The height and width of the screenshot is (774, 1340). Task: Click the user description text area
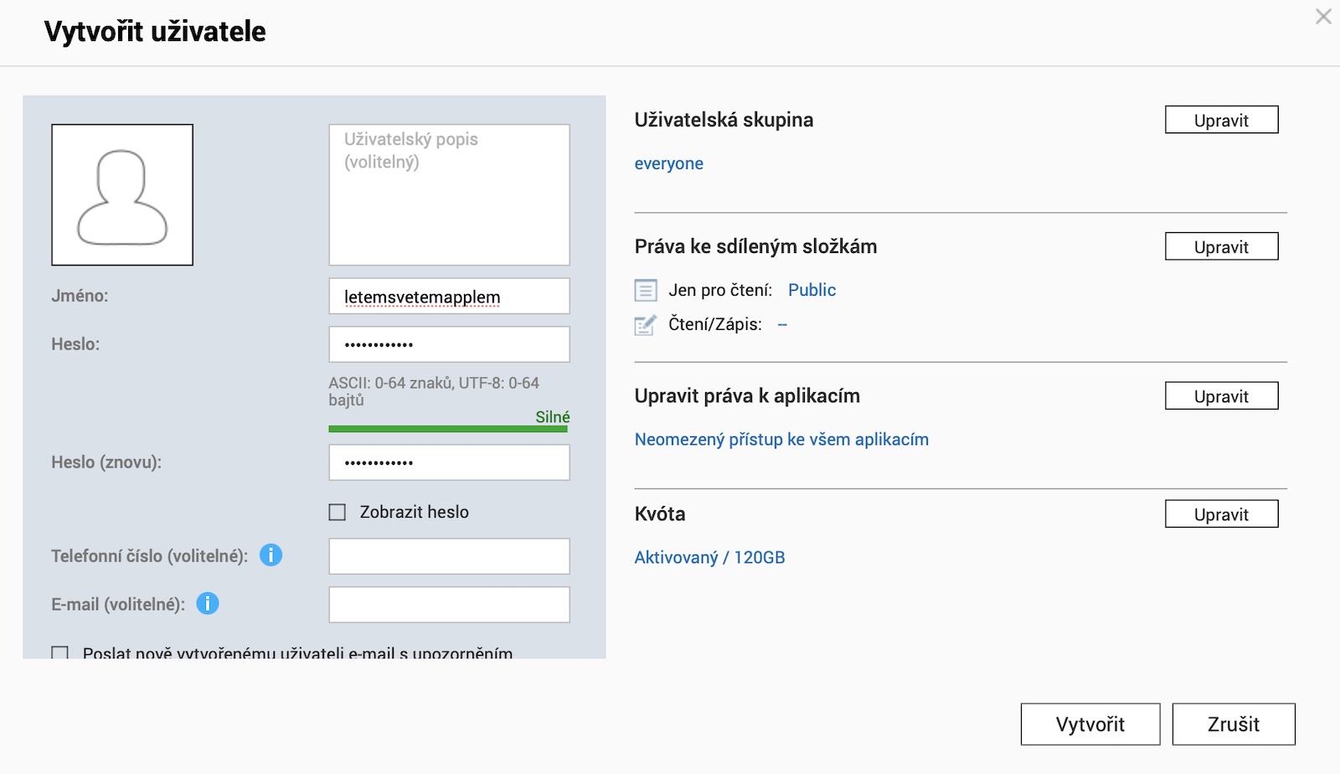pyautogui.click(x=449, y=195)
